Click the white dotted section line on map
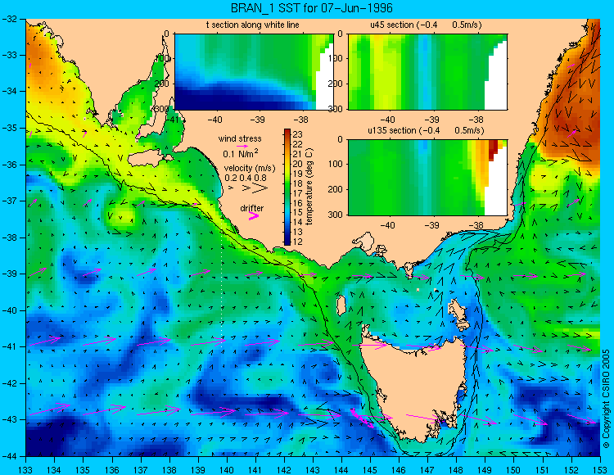 [x=222, y=286]
